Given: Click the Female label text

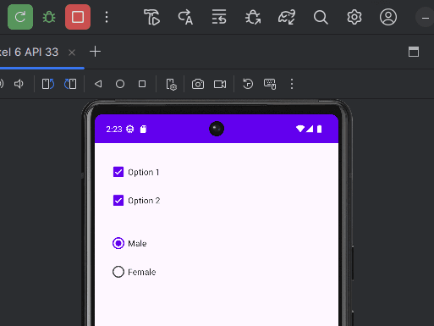Looking at the screenshot, I should [x=142, y=272].
